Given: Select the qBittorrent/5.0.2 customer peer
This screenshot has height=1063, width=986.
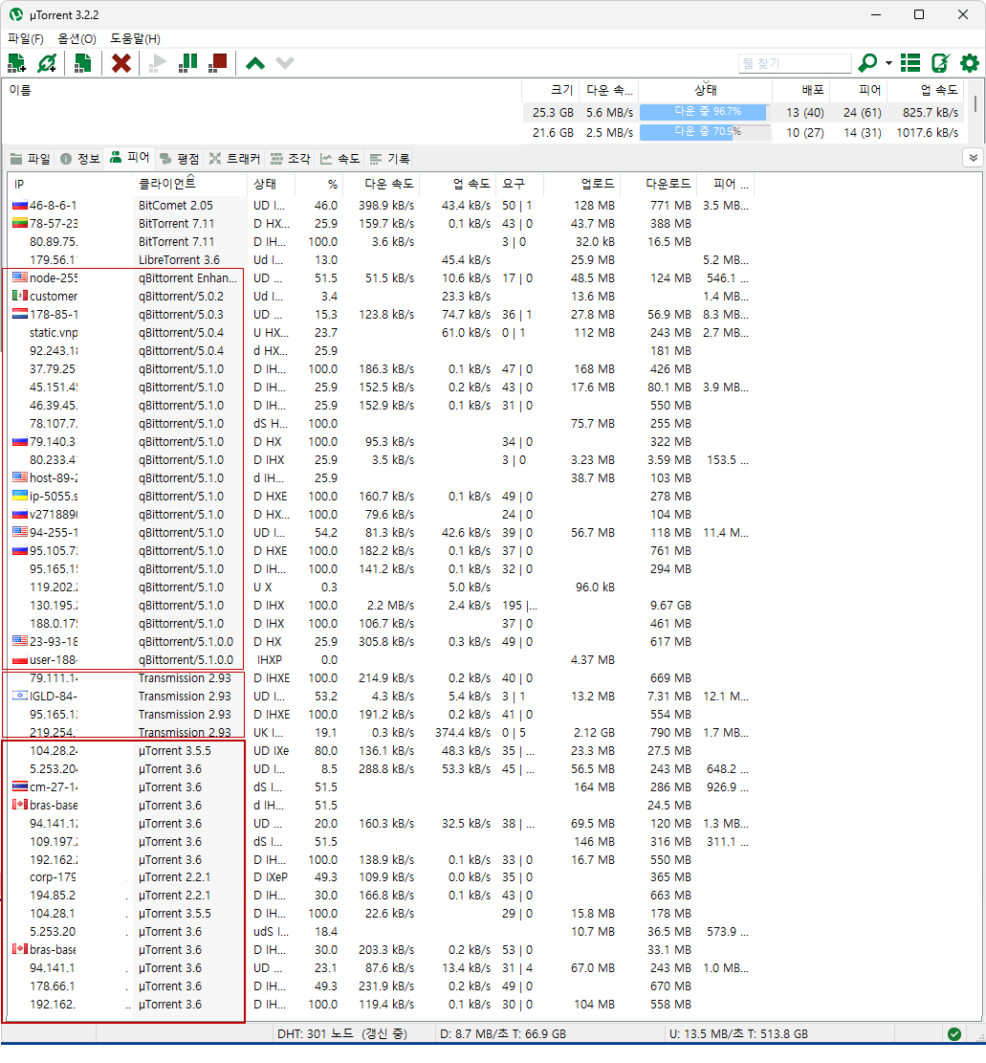Looking at the screenshot, I should pyautogui.click(x=383, y=297).
